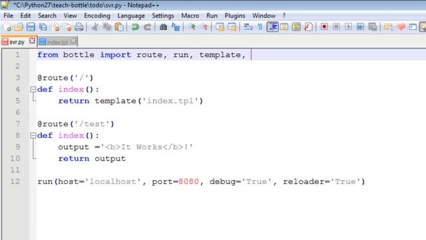Viewport: 426px width, 240px height.
Task: Click the Close All documents icon
Action: [67, 27]
